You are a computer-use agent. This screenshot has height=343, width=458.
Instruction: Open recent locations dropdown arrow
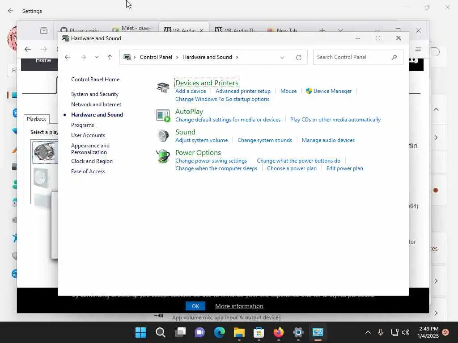(97, 57)
